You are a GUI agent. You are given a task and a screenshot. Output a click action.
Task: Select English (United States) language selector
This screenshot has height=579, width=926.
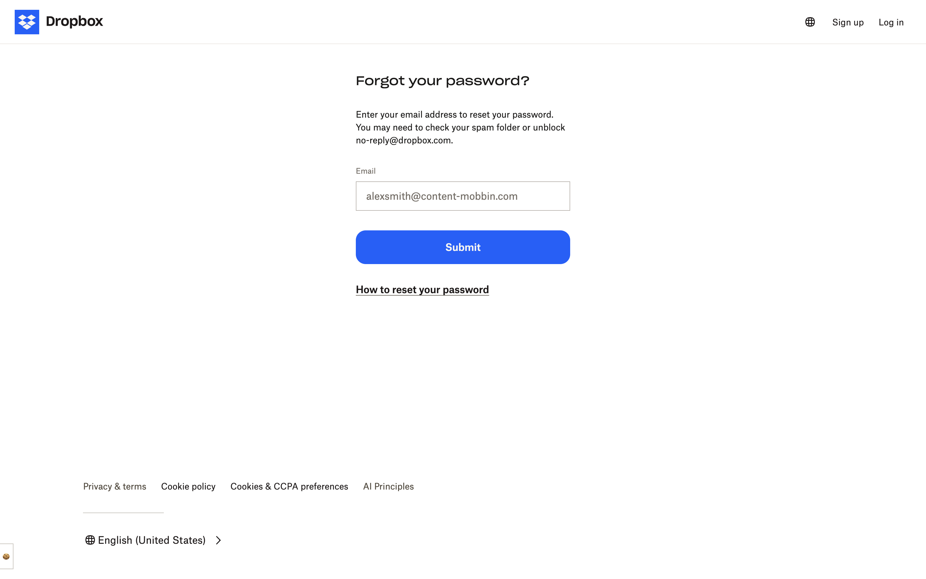[x=152, y=540]
